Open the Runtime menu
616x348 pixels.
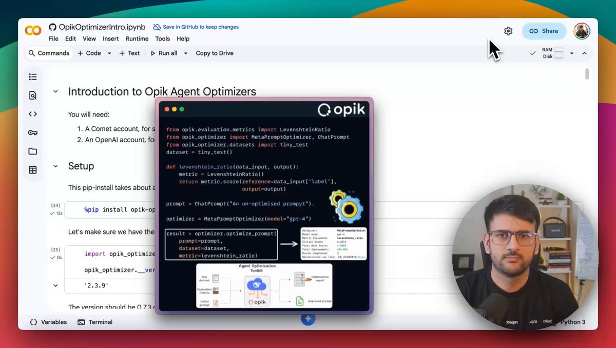coord(137,38)
